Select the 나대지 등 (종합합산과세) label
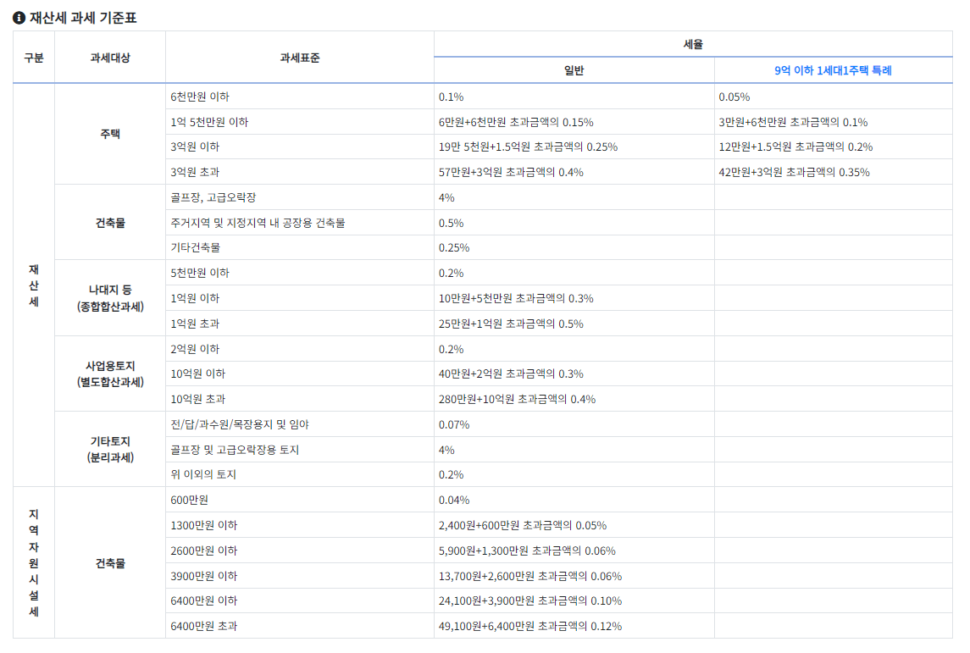This screenshot has width=970, height=653. (x=110, y=298)
